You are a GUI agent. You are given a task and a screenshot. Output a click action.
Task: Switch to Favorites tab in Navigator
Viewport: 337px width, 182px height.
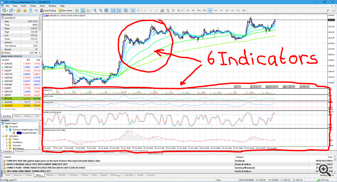[x=19, y=151]
